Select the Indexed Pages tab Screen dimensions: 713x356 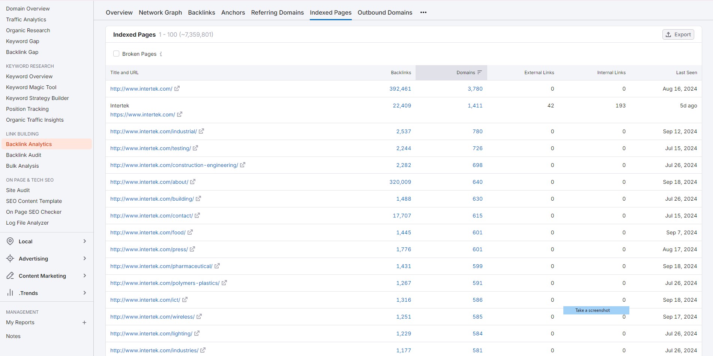point(331,12)
